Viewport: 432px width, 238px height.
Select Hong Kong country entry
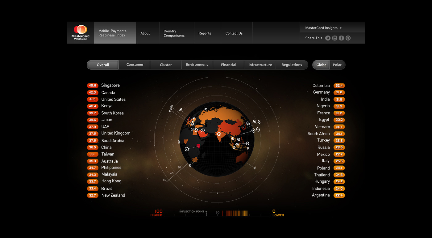pos(111,181)
